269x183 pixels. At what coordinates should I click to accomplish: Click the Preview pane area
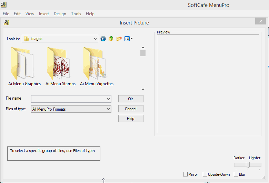click(208, 84)
